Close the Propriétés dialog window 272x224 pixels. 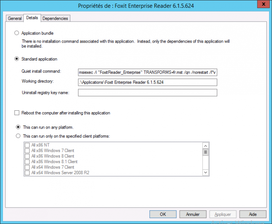(263, 4)
